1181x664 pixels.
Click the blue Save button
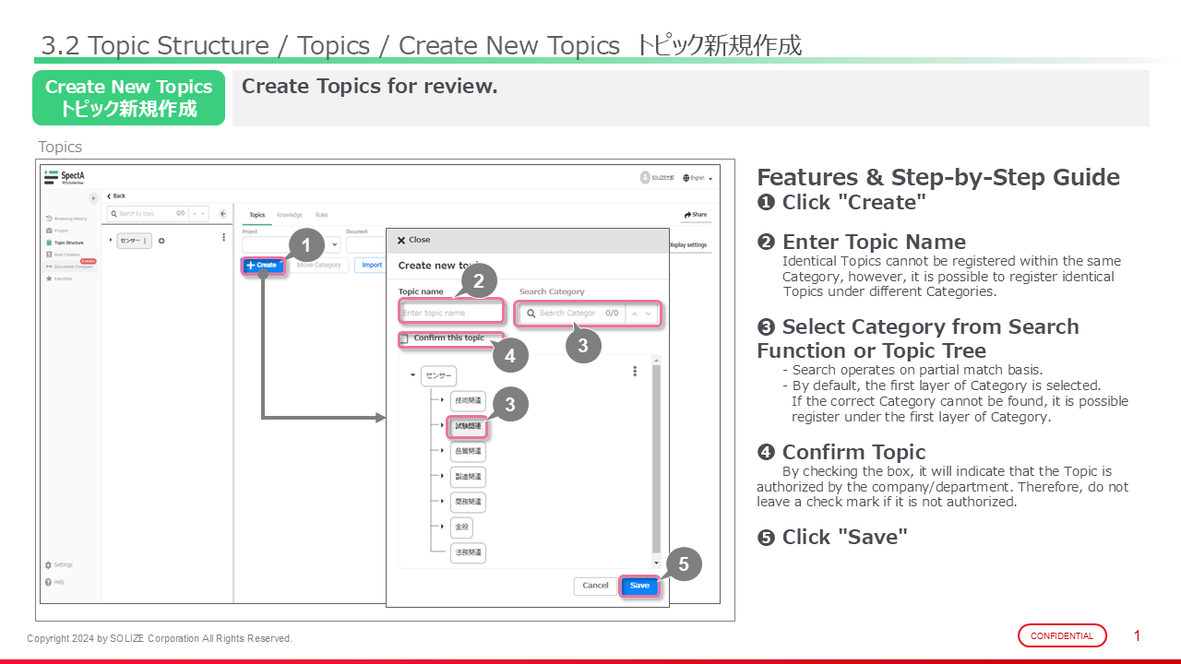pos(639,586)
